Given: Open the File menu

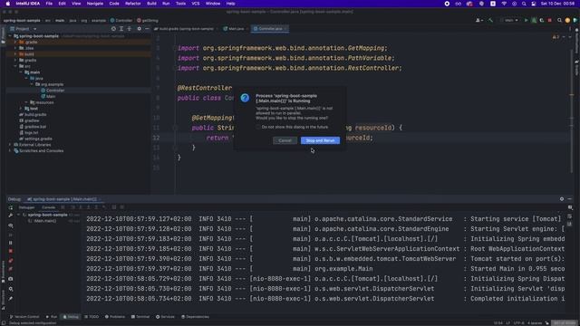Looking at the screenshot, I should pyautogui.click(x=49, y=4).
